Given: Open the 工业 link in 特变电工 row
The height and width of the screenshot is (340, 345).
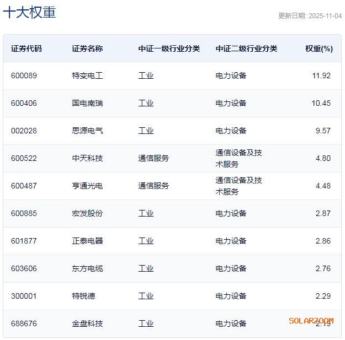Looking at the screenshot, I should [x=146, y=75].
